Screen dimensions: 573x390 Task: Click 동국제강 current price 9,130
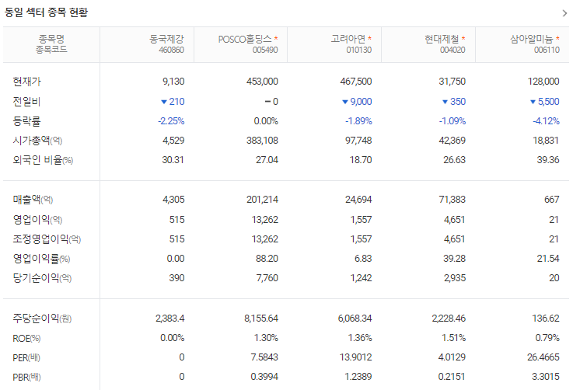pyautogui.click(x=173, y=82)
